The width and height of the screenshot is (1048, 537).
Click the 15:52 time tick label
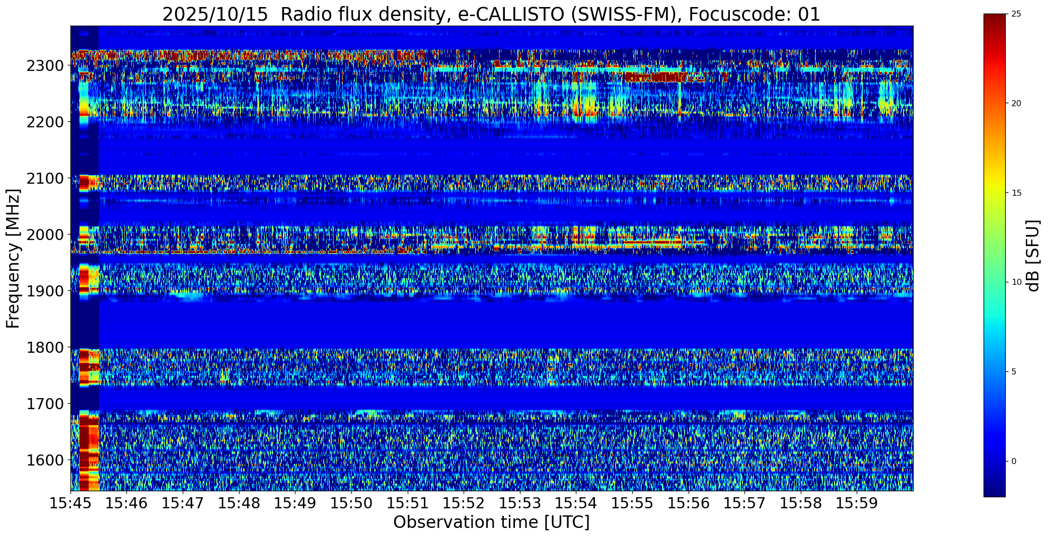click(464, 503)
